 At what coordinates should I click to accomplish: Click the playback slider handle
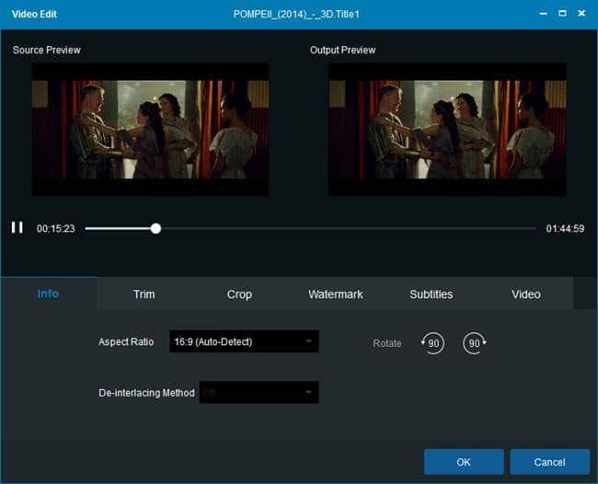pos(155,228)
